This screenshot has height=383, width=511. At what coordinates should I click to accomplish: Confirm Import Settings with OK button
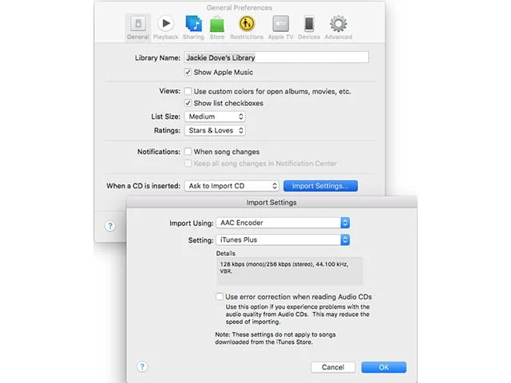[383, 367]
